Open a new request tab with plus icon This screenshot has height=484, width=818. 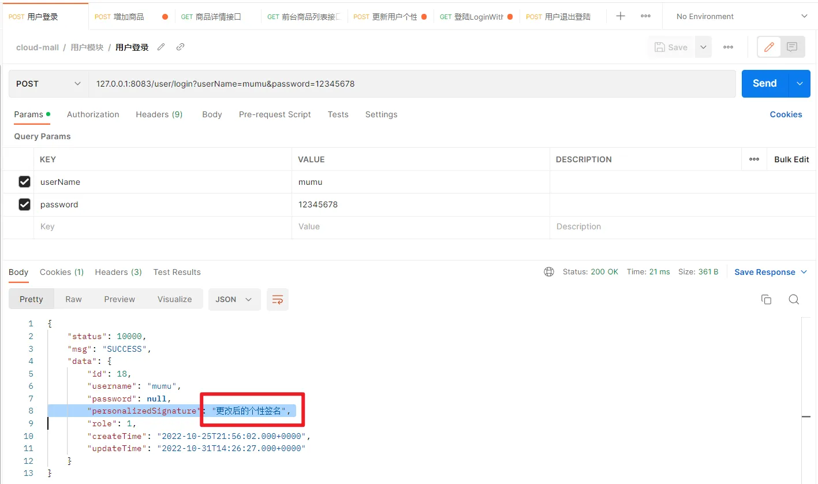pos(621,16)
